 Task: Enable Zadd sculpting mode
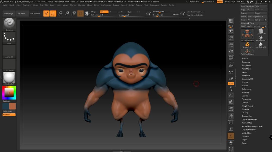[120, 12]
